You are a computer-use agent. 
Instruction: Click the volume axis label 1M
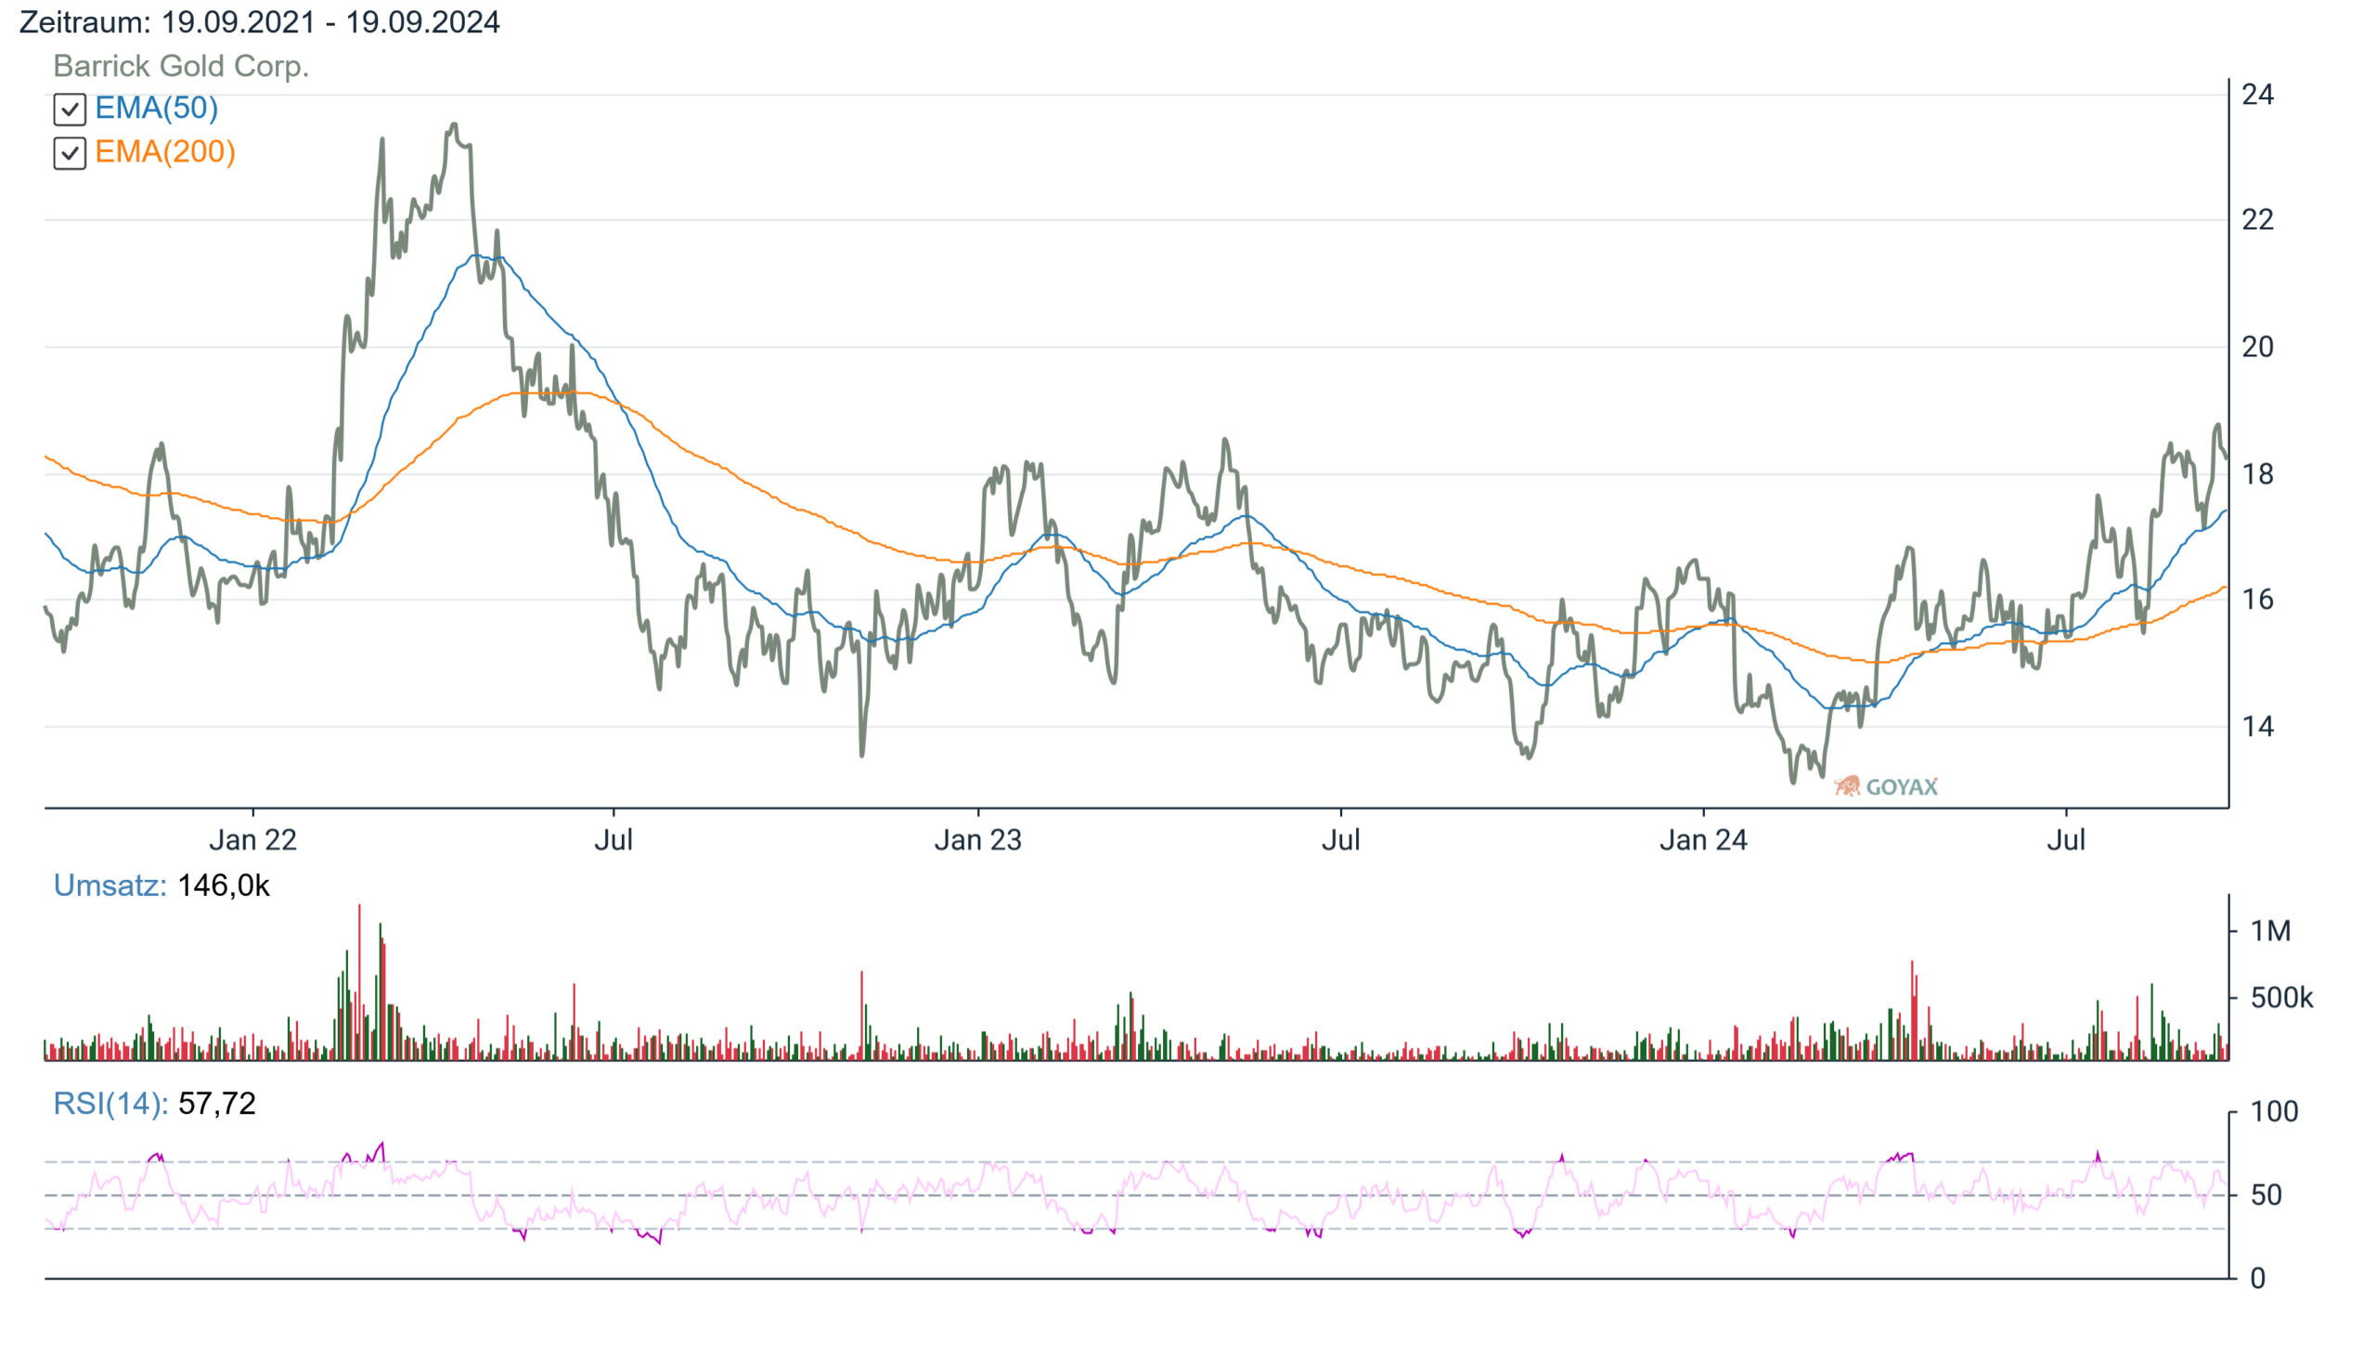[x=2270, y=931]
